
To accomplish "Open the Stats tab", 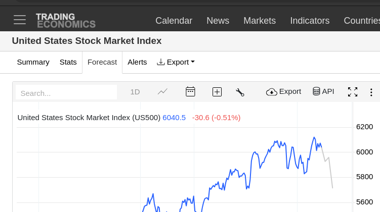I will click(68, 62).
